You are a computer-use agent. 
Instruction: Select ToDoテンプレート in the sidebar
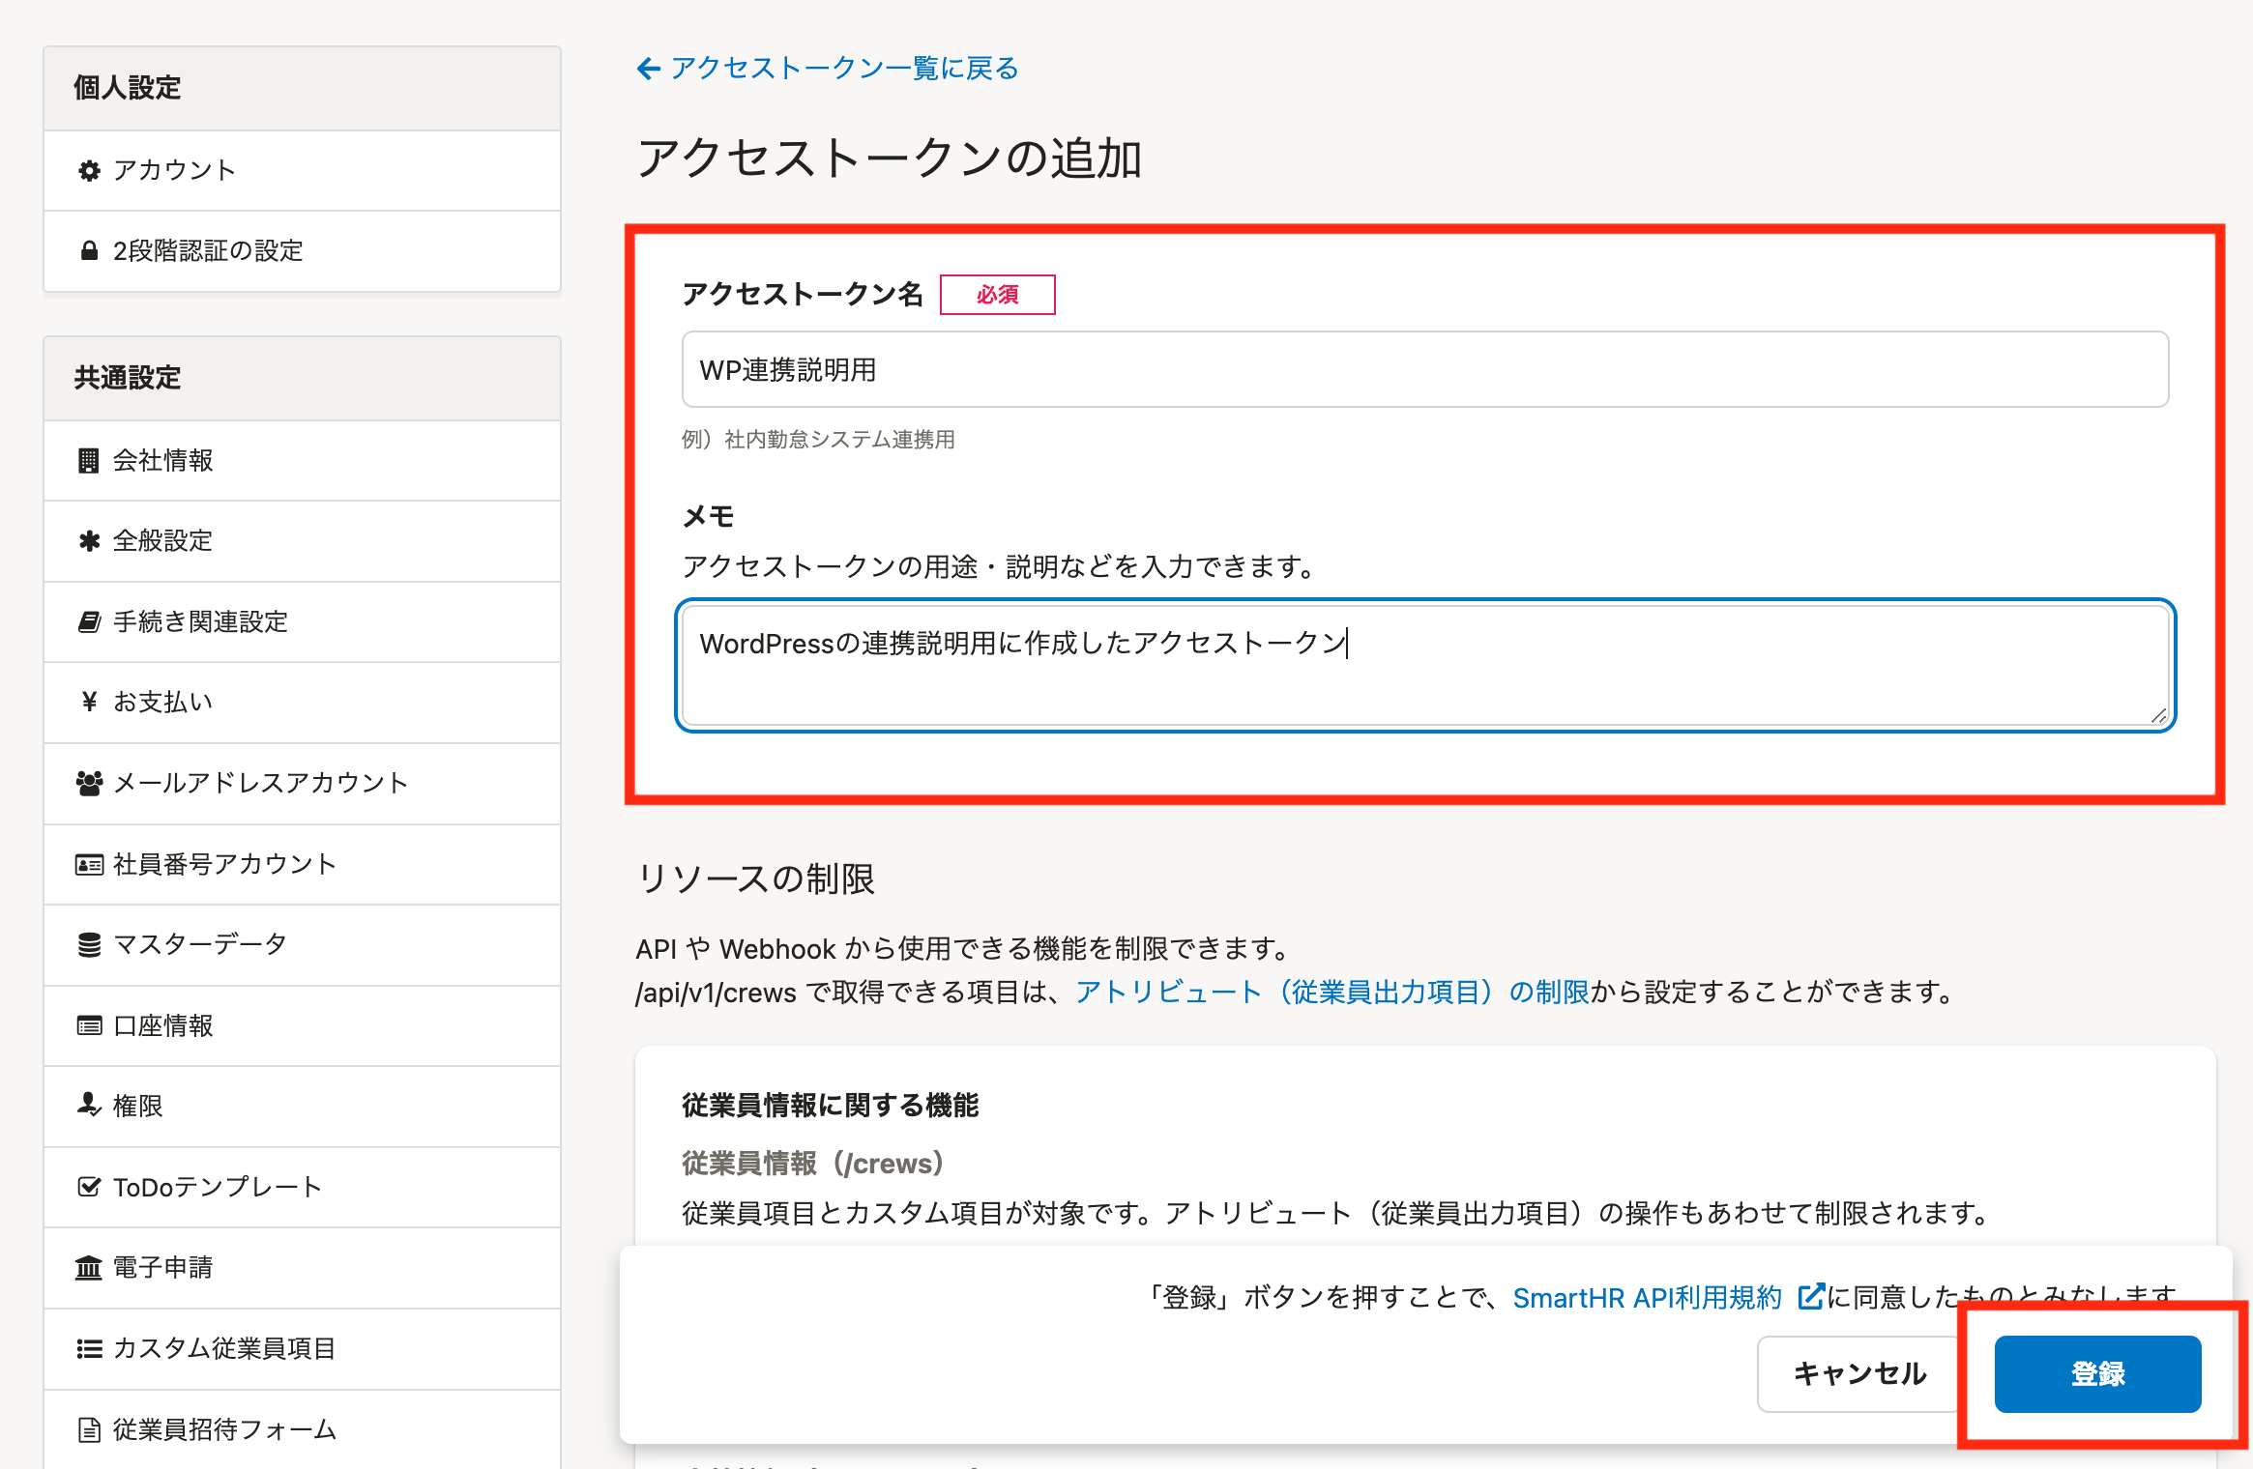[217, 1187]
